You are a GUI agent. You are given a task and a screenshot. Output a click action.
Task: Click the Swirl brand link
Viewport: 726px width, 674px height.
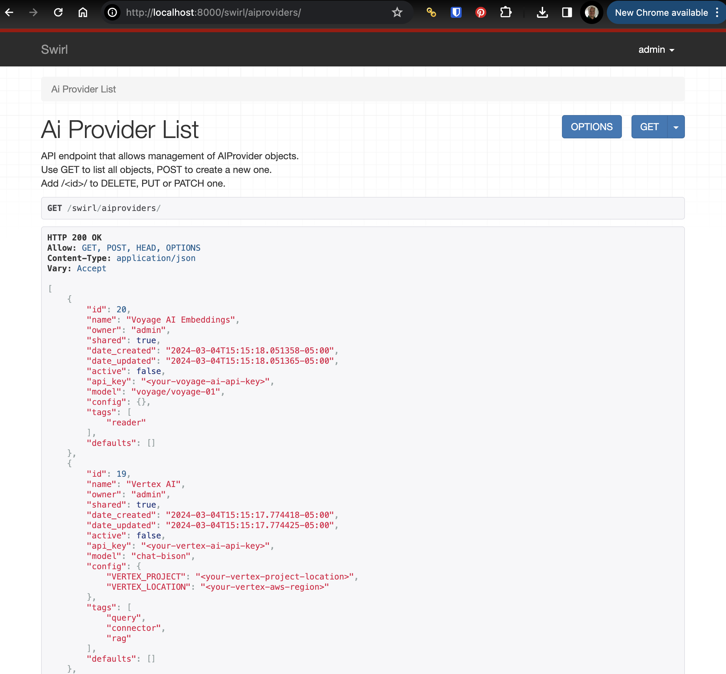pyautogui.click(x=54, y=50)
